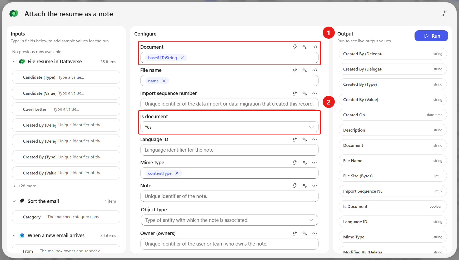The height and width of the screenshot is (260, 459).
Task: Select the Document output row
Action: [393, 145]
